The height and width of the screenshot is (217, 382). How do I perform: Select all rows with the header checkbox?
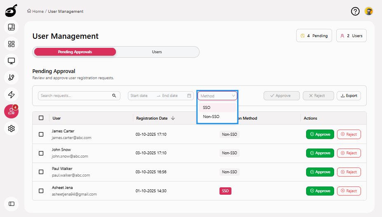tap(41, 118)
